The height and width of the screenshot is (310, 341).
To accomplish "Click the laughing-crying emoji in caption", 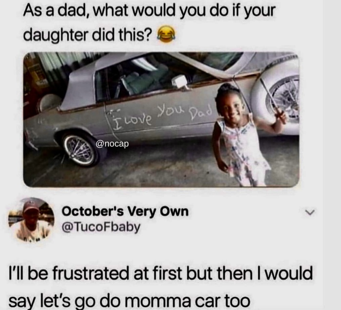I will coord(166,34).
